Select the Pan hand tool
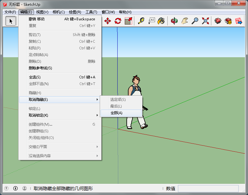 [x=185, y=21]
